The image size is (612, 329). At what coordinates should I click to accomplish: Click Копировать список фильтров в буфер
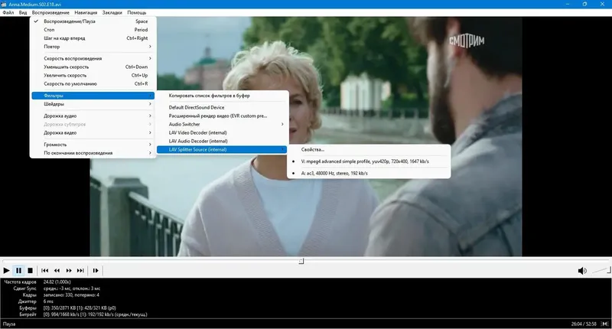tap(222, 96)
